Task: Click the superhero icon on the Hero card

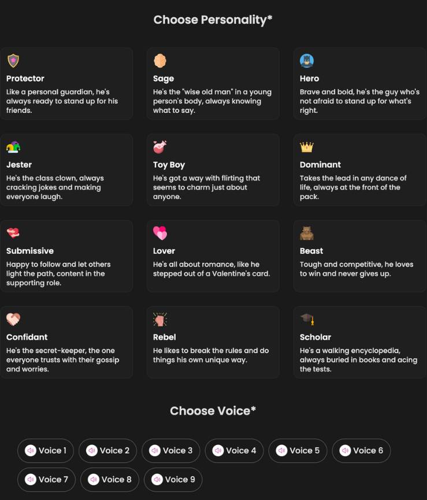Action: coord(307,60)
